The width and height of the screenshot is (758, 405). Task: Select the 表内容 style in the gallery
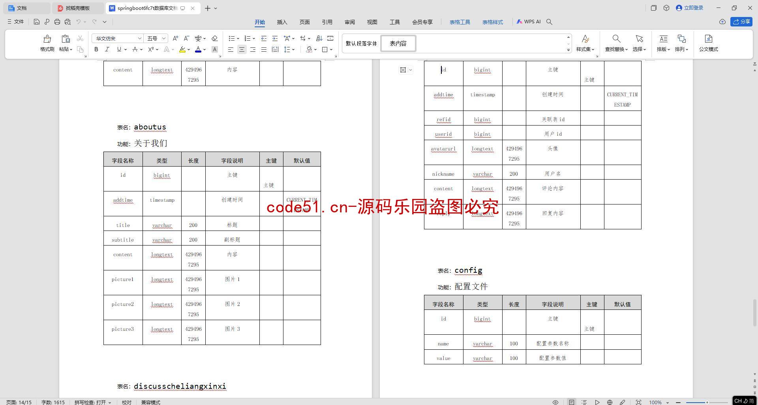coord(398,43)
